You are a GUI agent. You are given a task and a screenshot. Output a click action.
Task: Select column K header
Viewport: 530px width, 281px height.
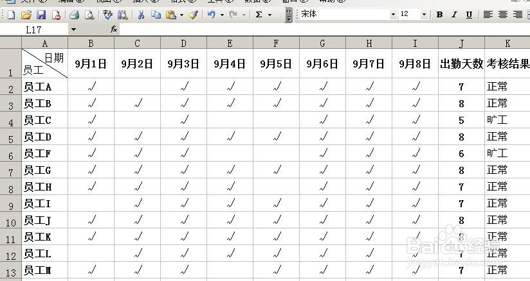[507, 43]
